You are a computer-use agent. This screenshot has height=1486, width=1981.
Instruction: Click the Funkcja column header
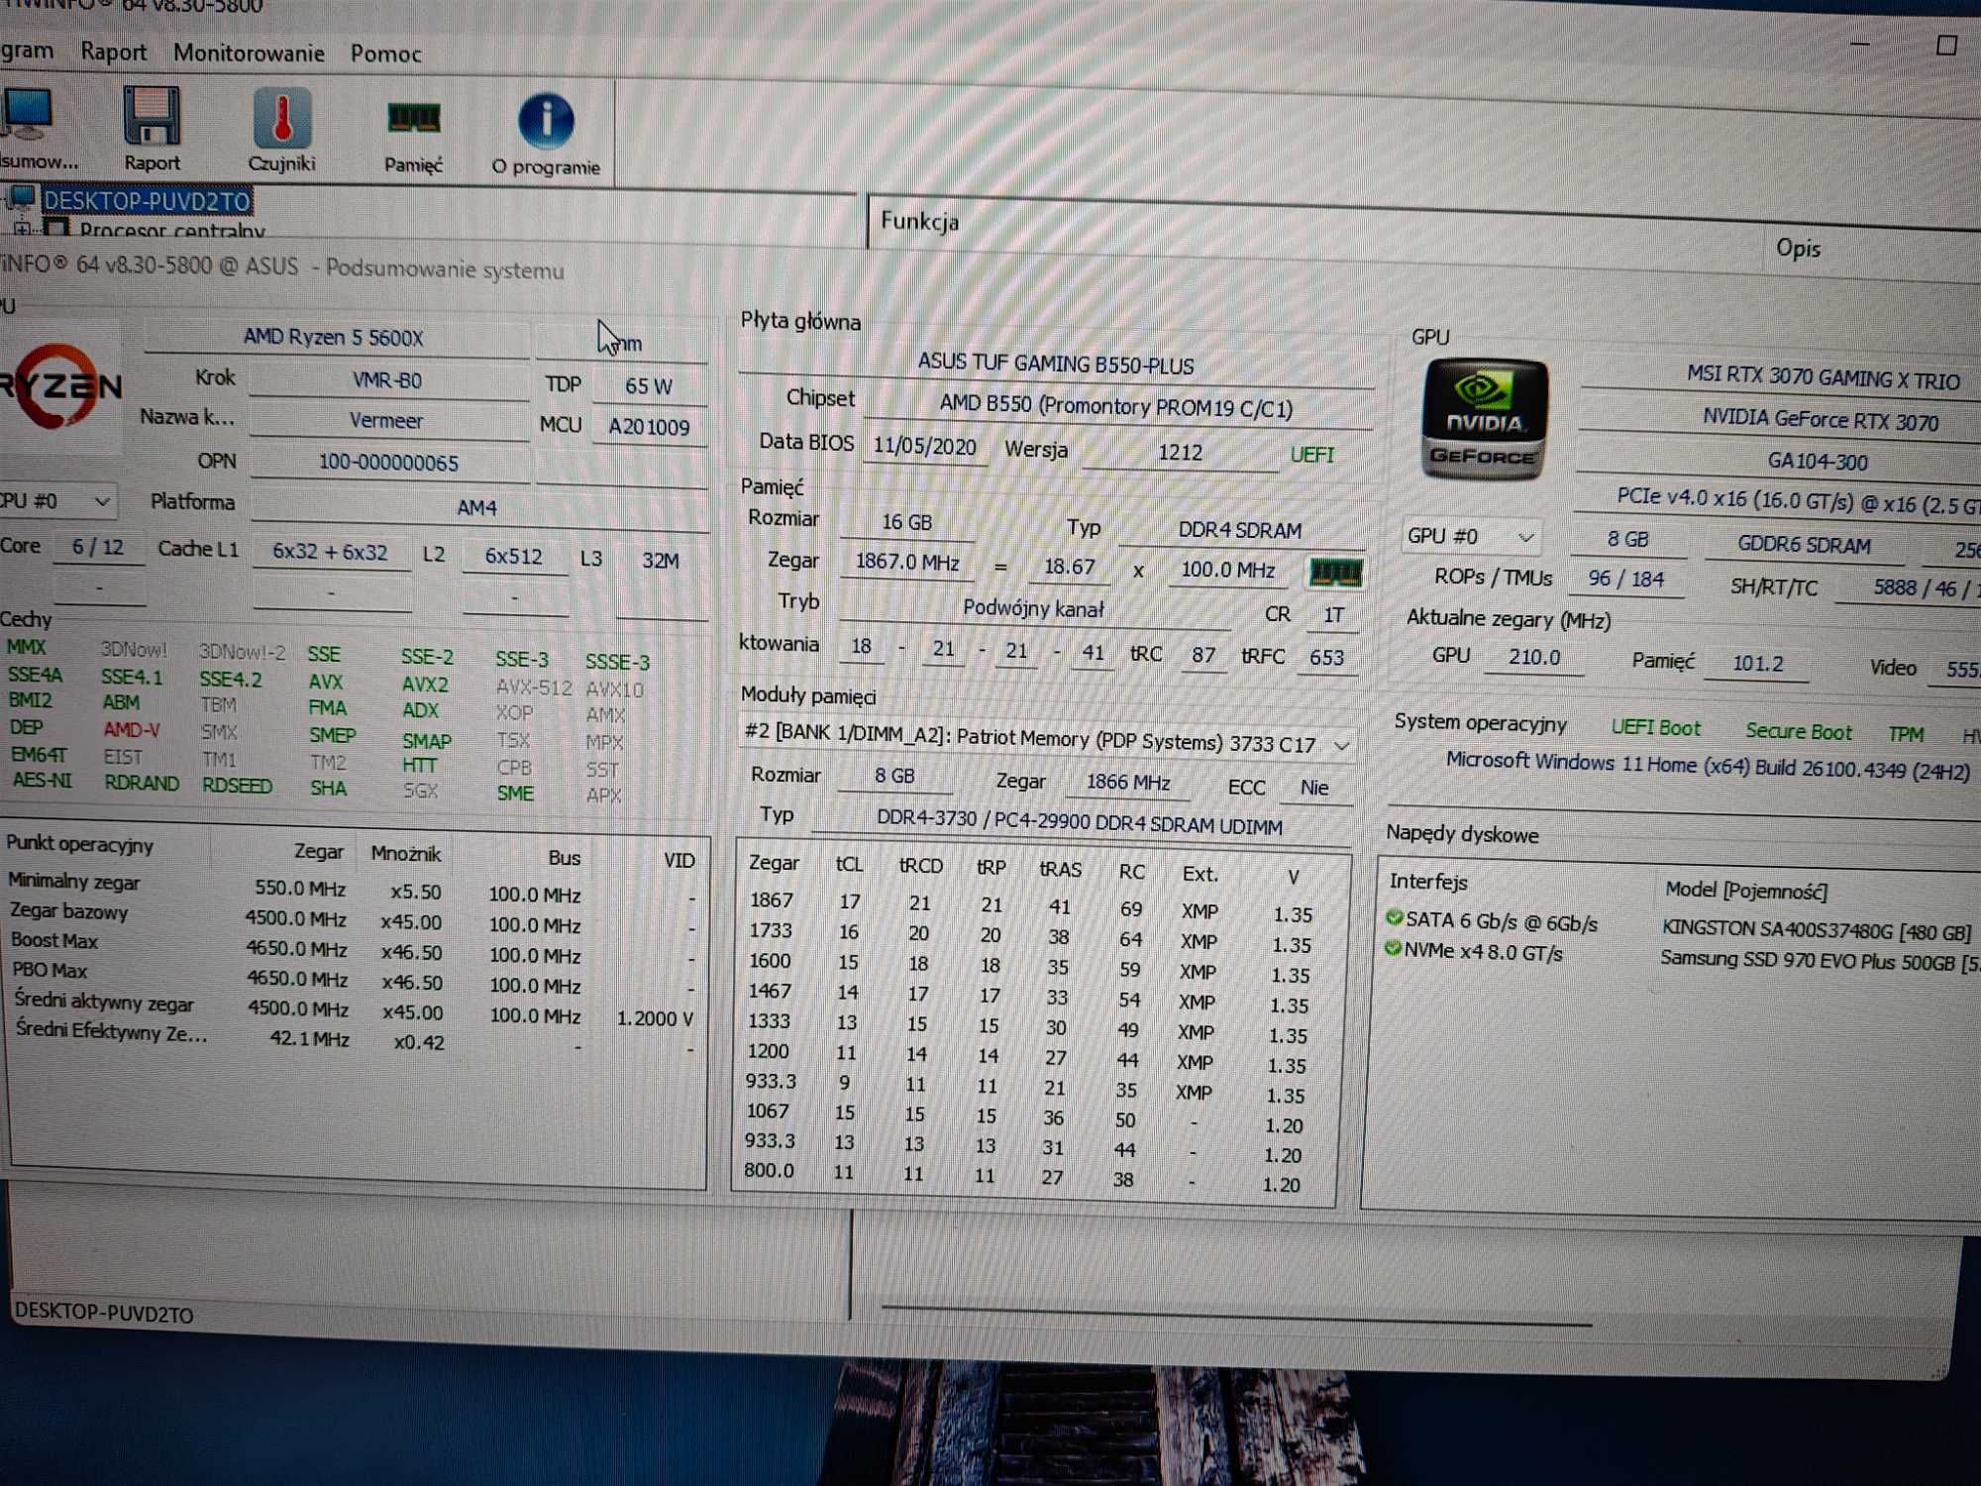(x=919, y=221)
